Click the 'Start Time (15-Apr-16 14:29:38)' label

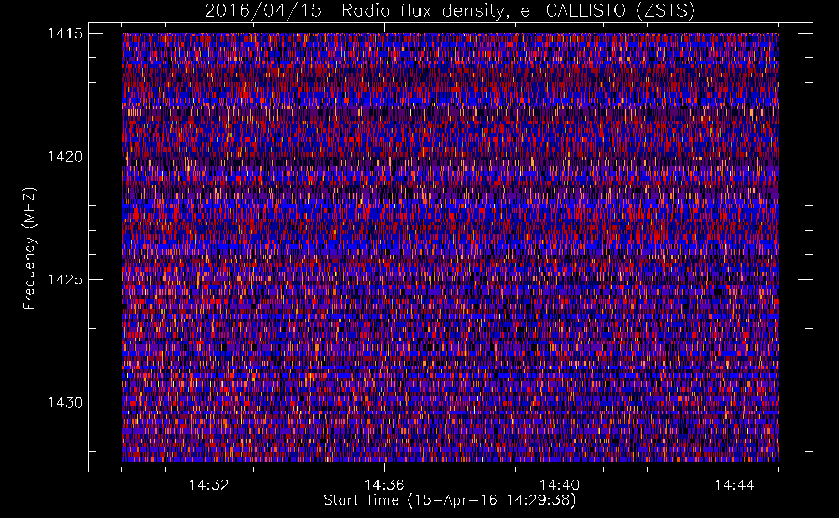[450, 500]
